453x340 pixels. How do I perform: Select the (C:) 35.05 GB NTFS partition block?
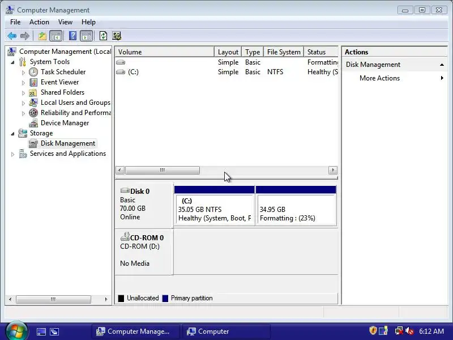click(215, 206)
